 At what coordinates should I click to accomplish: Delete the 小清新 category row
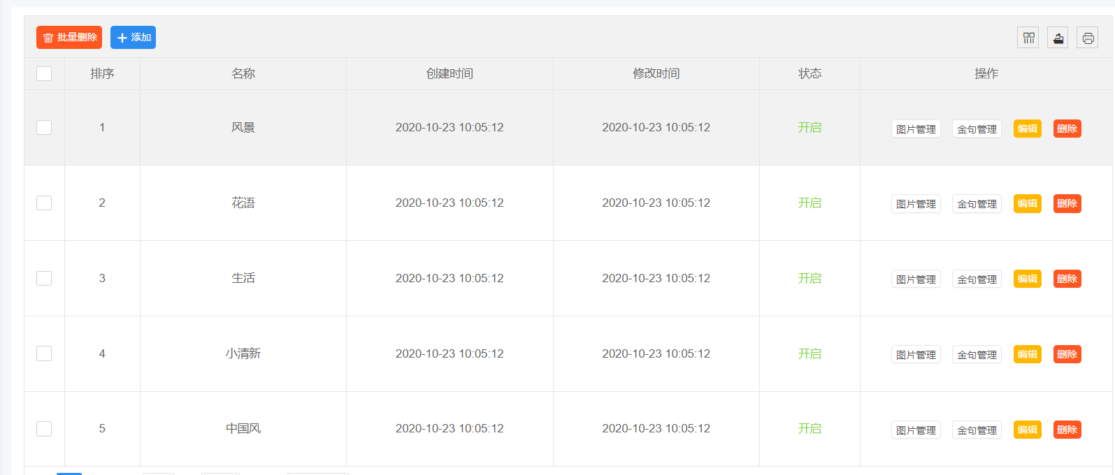[1067, 354]
